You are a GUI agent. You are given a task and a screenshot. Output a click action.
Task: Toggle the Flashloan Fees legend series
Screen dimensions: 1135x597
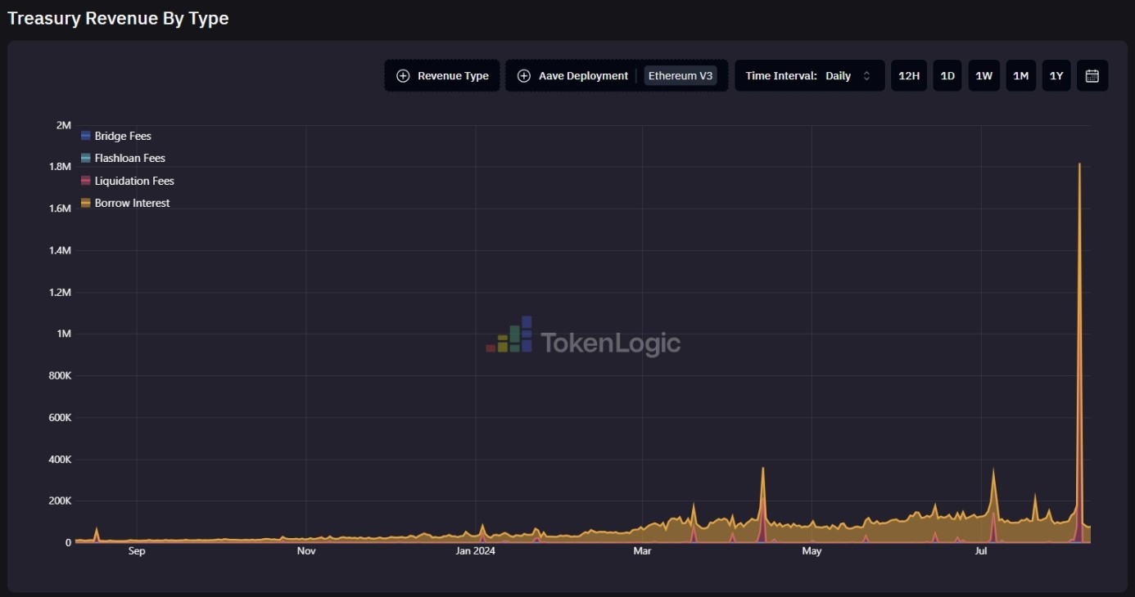[x=124, y=158]
